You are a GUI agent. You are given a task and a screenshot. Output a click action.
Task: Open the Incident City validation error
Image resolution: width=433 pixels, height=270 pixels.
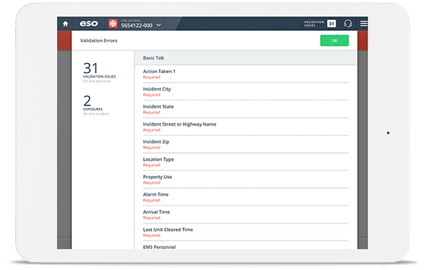click(246, 92)
